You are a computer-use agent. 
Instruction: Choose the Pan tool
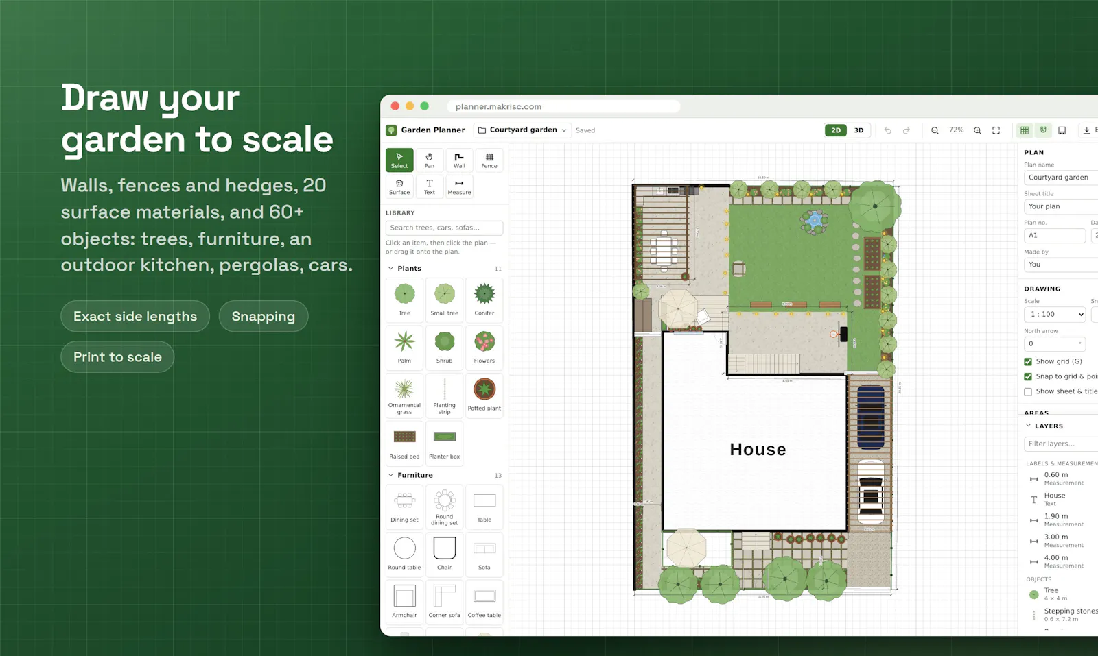430,160
